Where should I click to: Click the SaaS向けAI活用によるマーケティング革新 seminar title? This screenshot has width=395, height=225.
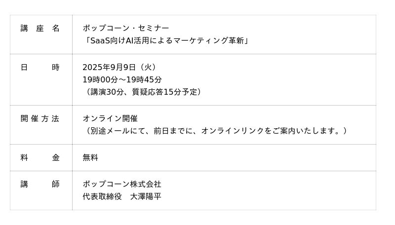pyautogui.click(x=166, y=41)
